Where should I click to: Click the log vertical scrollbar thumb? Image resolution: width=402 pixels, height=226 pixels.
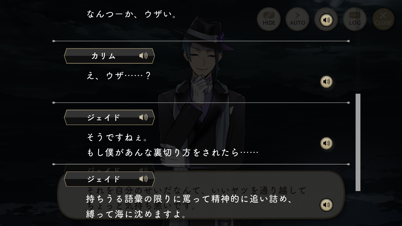[x=358, y=142]
